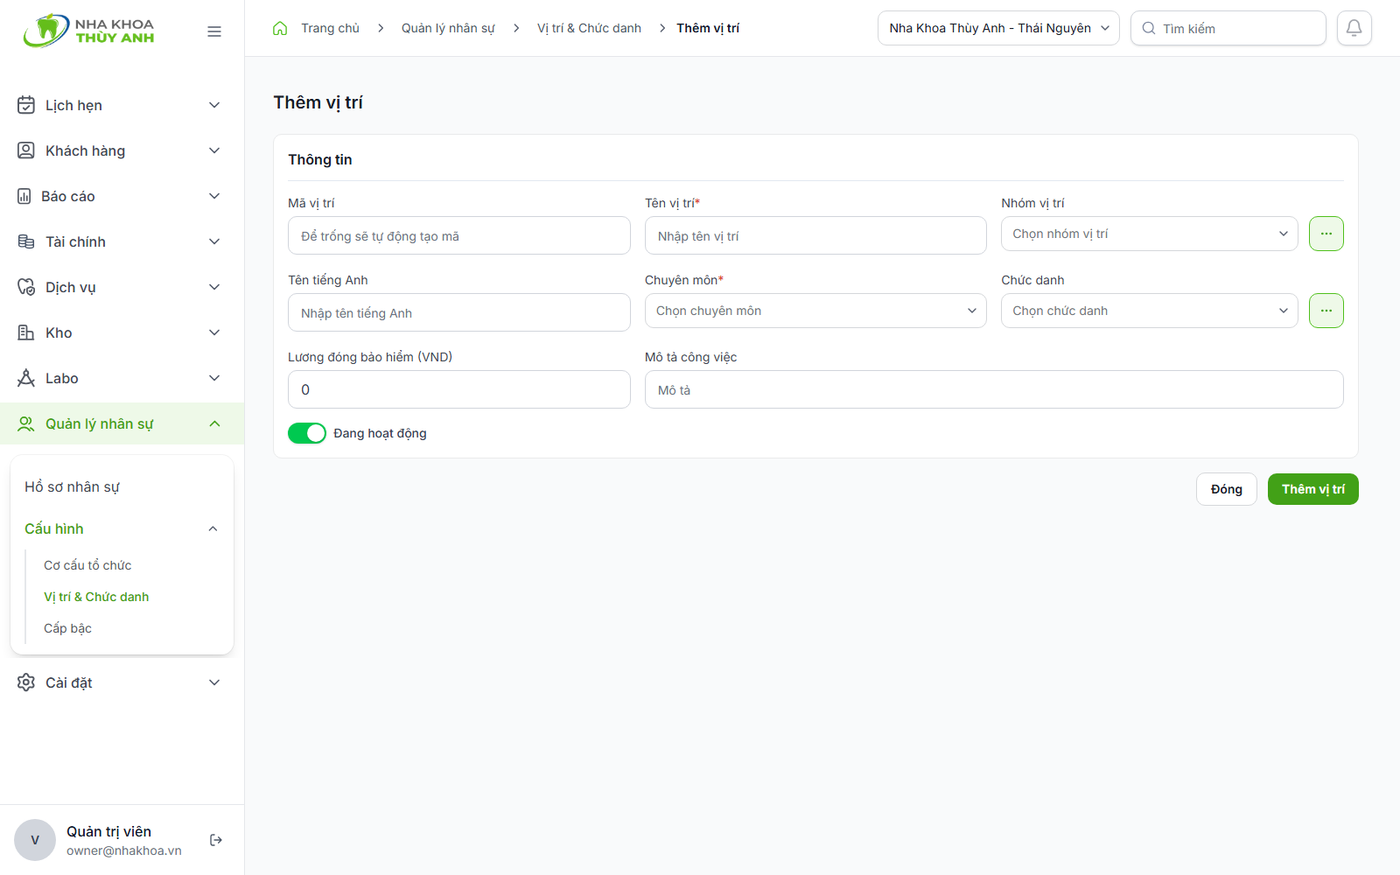
Task: Click the Cài đặt gear icon
Action: pyautogui.click(x=26, y=682)
